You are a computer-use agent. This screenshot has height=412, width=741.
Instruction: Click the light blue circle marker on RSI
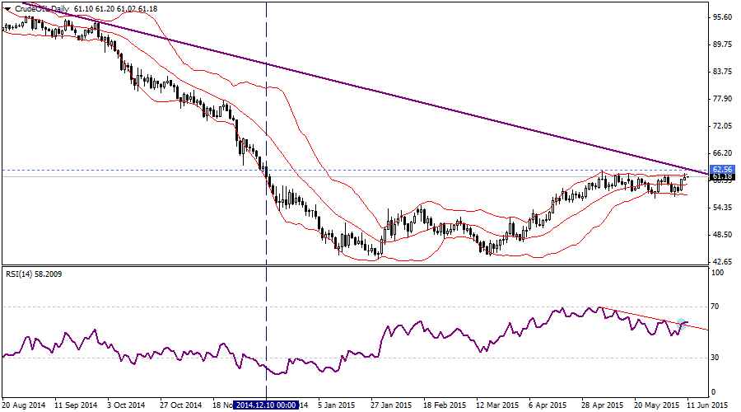pyautogui.click(x=682, y=324)
